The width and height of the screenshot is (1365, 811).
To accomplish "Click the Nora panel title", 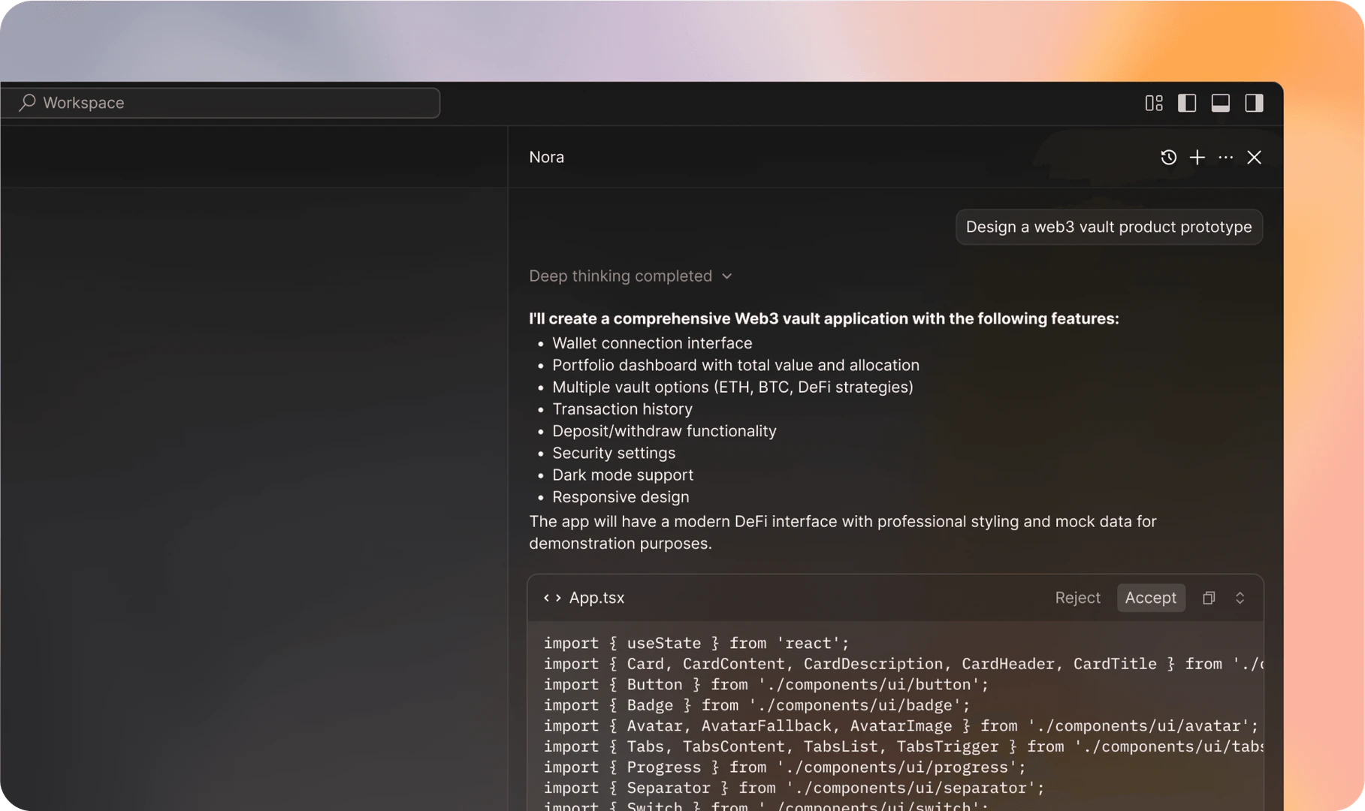I will click(546, 157).
